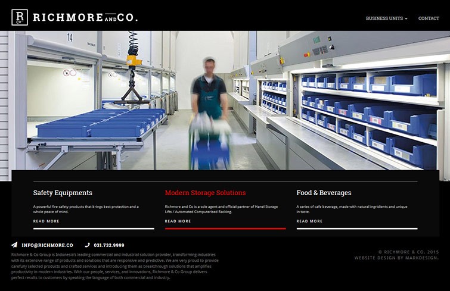The height and width of the screenshot is (291, 450).
Task: Click Read More under Modern Storage Solutions
Action: (x=178, y=221)
